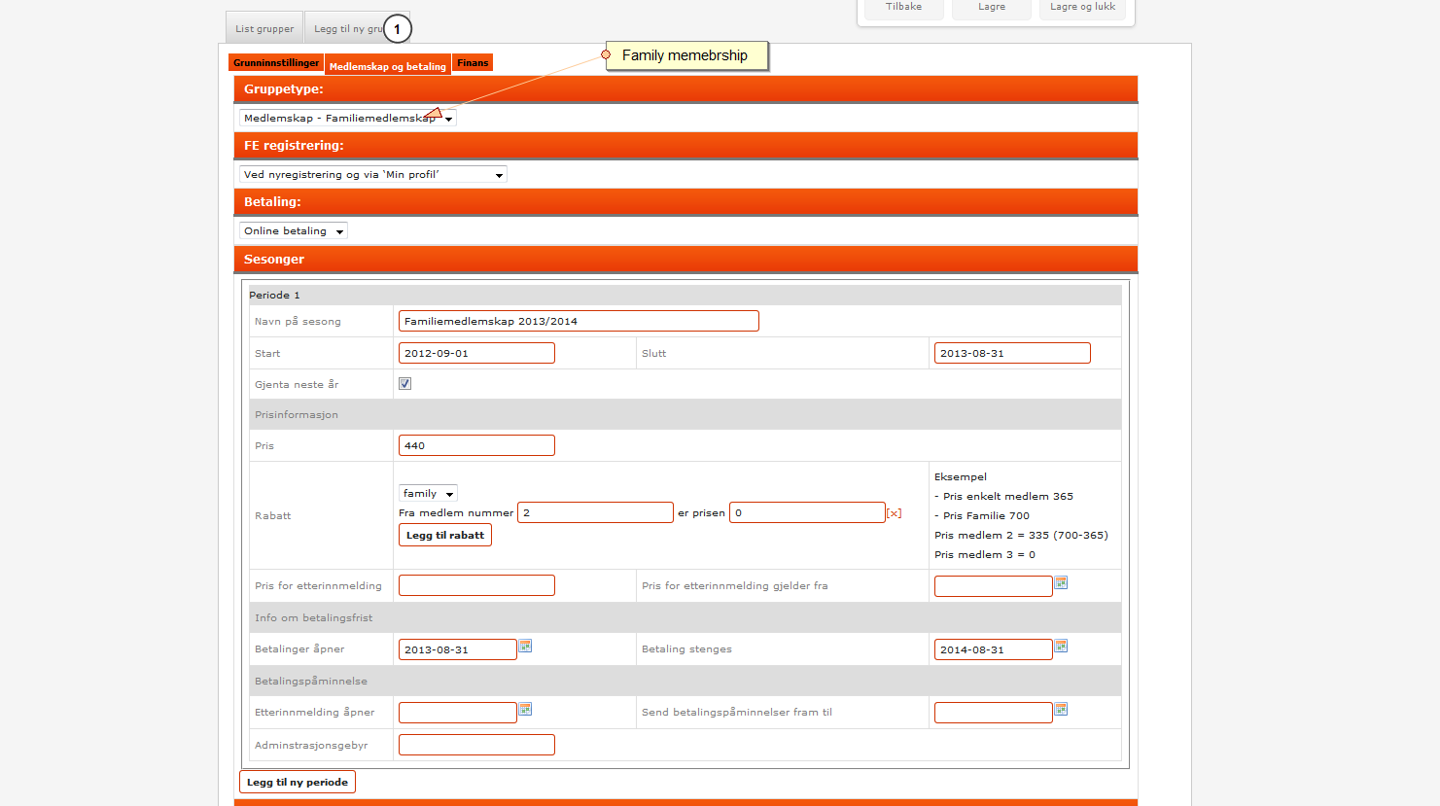Image resolution: width=1440 pixels, height=806 pixels.
Task: Switch to the Grunninnstillinger tab
Action: (276, 63)
